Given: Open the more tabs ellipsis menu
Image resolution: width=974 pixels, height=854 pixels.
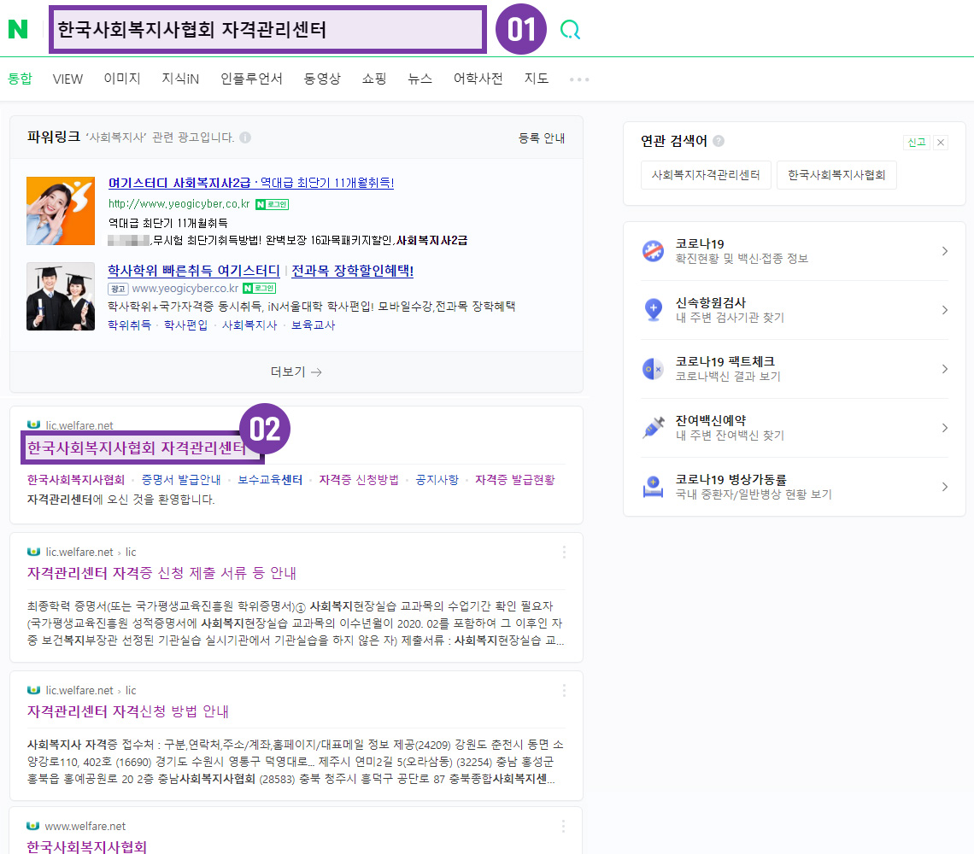Looking at the screenshot, I should (579, 79).
